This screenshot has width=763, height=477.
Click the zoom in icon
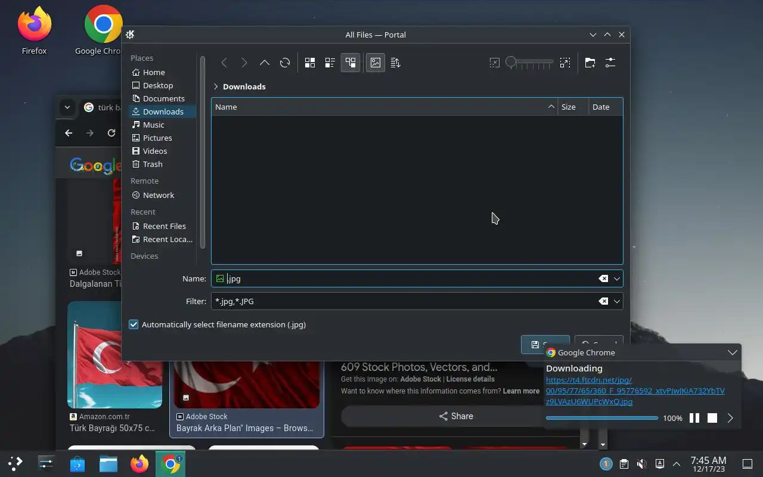(x=565, y=63)
